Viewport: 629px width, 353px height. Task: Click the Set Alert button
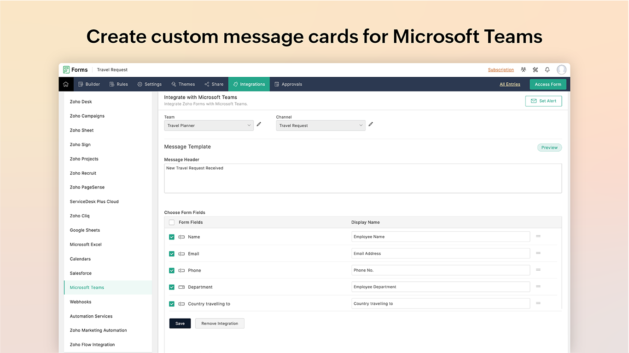tap(543, 101)
